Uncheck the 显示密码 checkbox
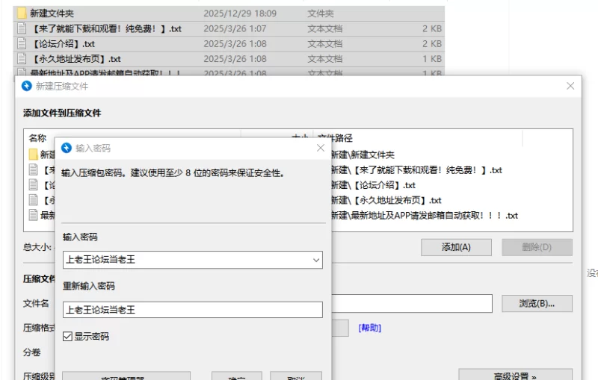This screenshot has width=598, height=380. coord(67,336)
